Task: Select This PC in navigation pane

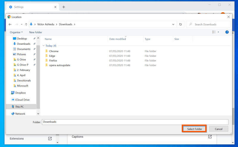Action: 19,107
